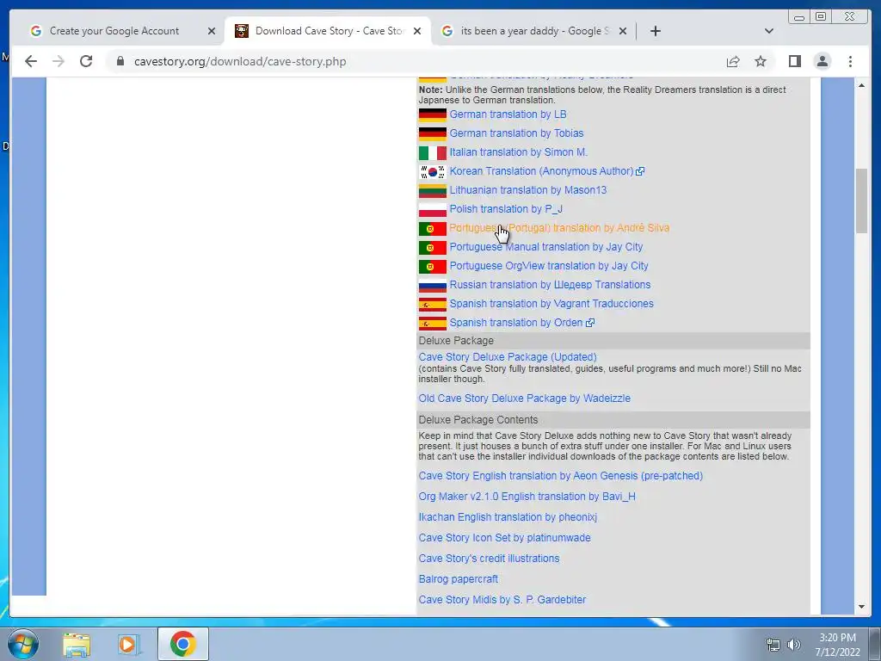
Task: Click the page scrollbar thumb
Action: point(861,201)
